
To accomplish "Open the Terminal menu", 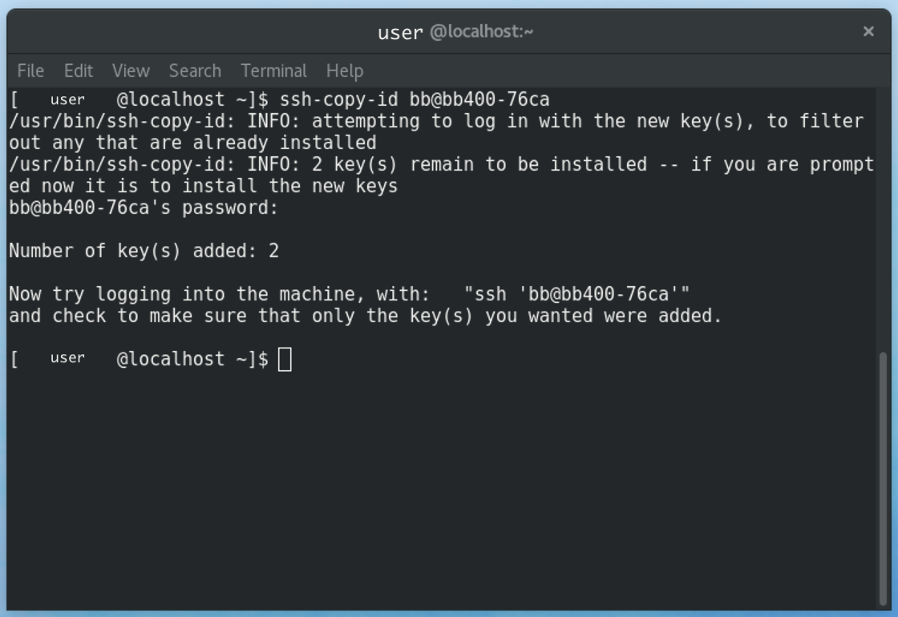I will pos(273,71).
